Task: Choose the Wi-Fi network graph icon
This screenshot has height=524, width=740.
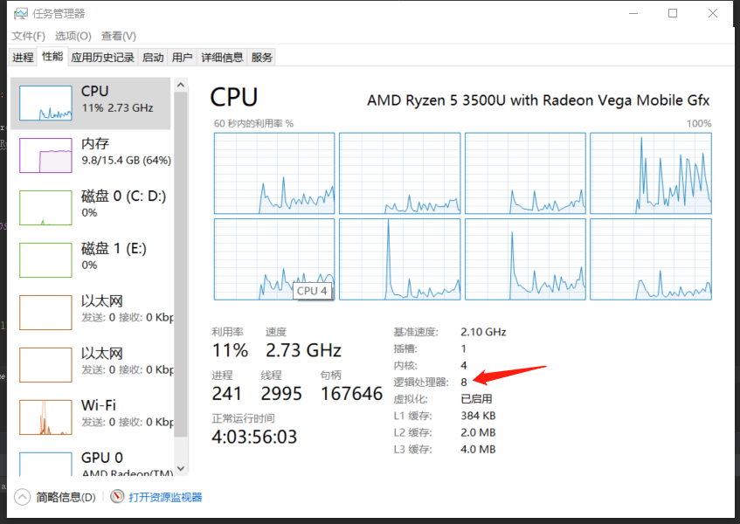Action: click(45, 417)
